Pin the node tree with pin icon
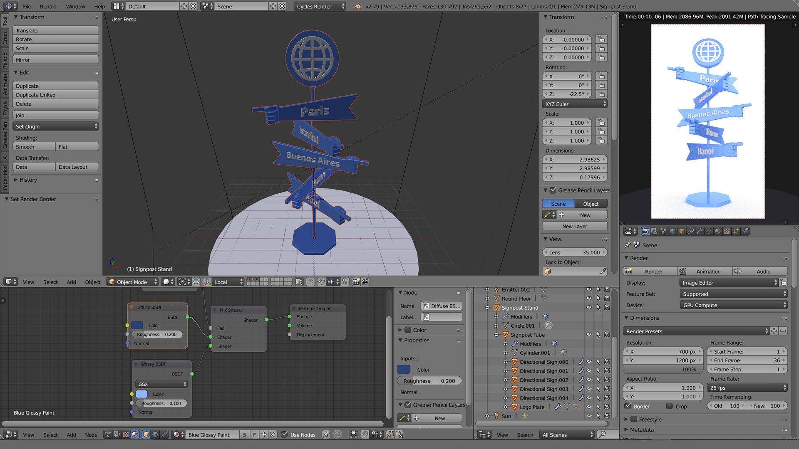 pos(326,434)
